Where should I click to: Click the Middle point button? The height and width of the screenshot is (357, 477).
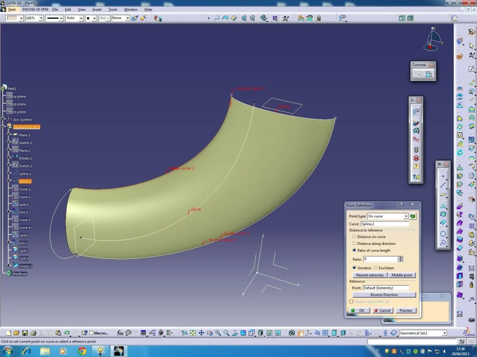pyautogui.click(x=402, y=275)
